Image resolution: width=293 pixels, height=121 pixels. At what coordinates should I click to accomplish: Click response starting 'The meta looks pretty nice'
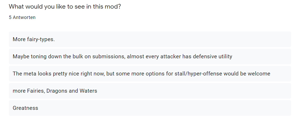click(x=150, y=74)
